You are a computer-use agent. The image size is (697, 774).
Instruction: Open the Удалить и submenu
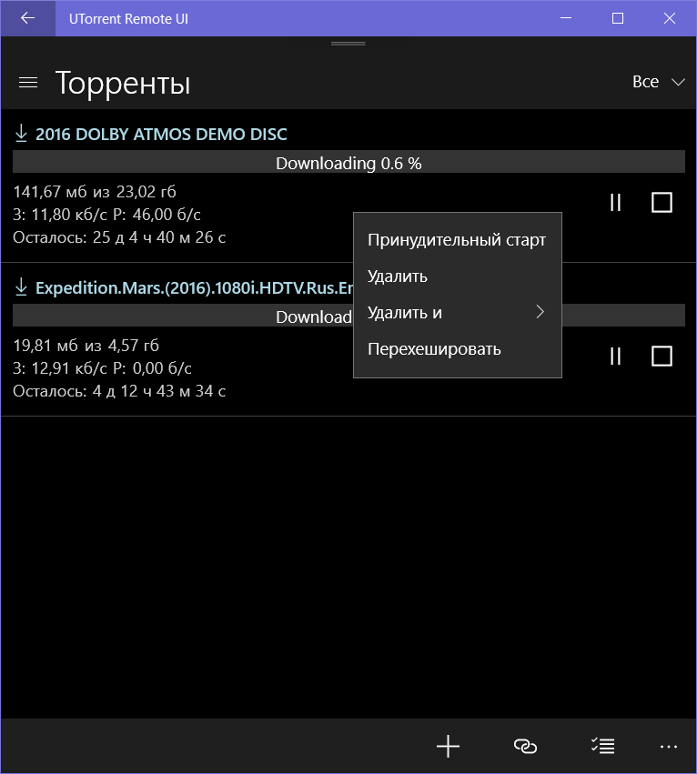(x=458, y=313)
